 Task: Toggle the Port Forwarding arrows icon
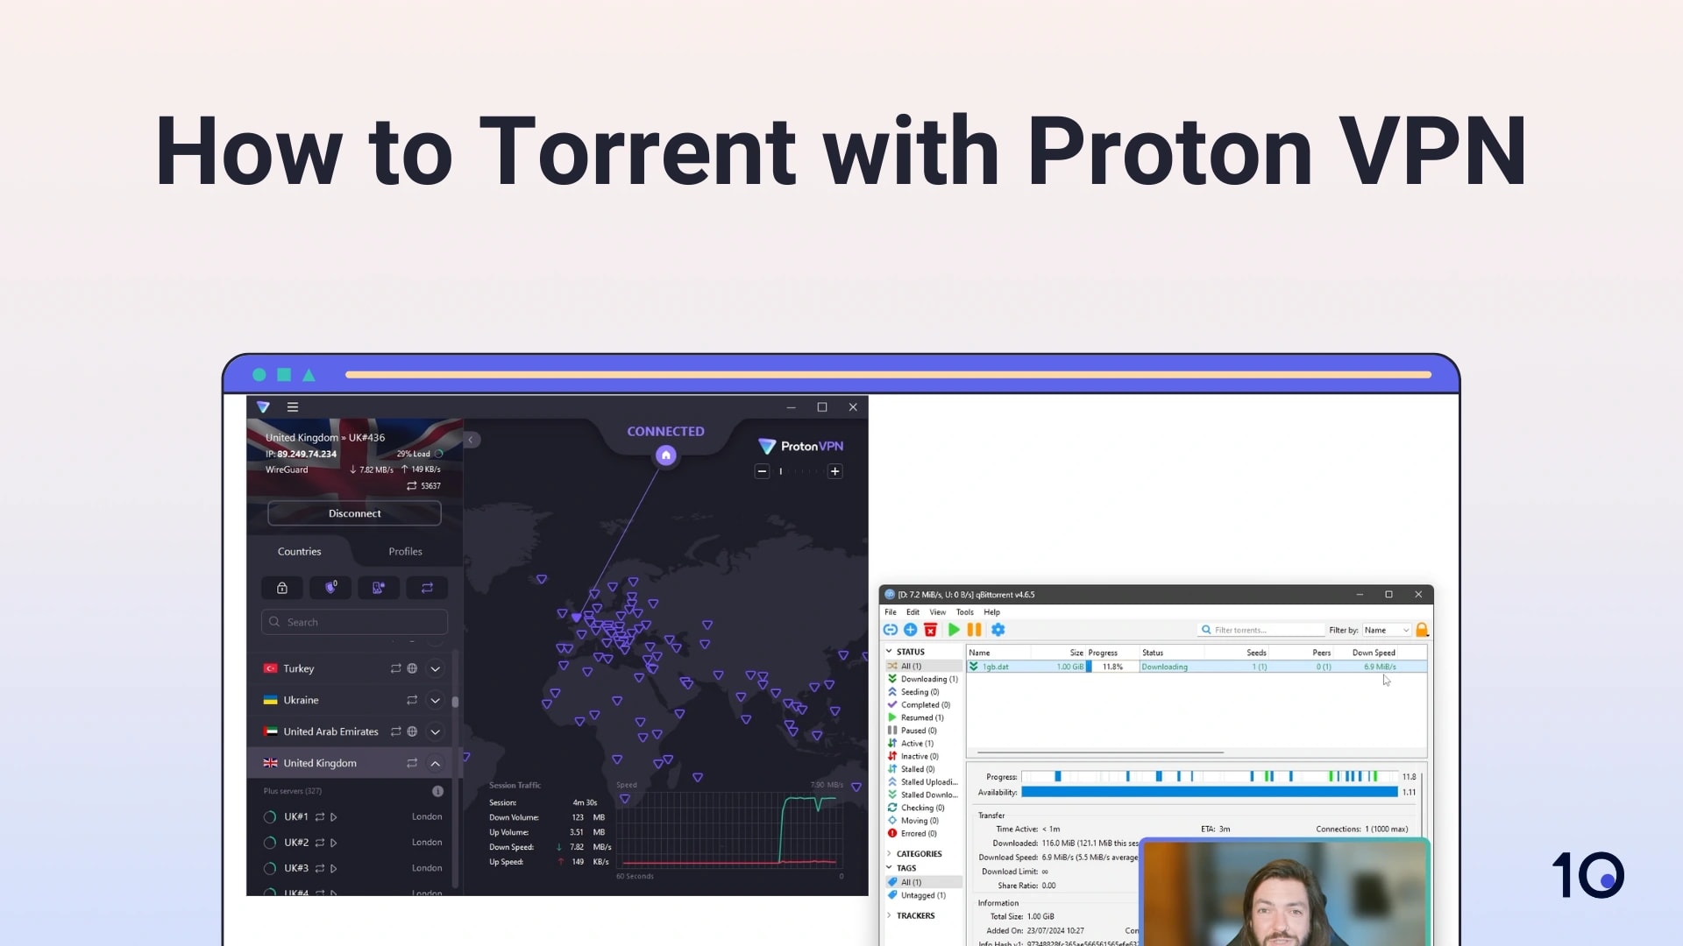427,588
